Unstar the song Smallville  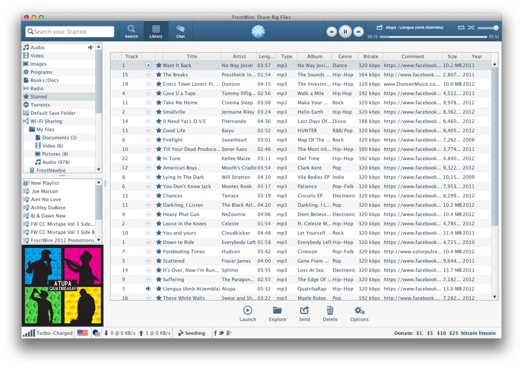(x=159, y=112)
